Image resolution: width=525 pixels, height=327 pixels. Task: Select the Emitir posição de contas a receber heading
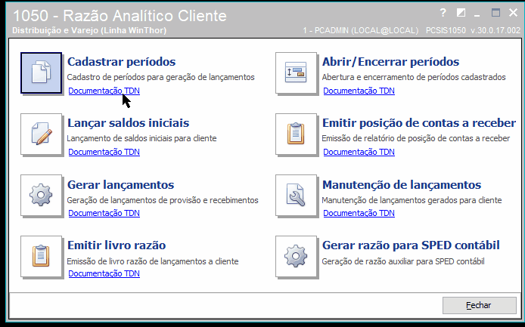[x=419, y=123]
